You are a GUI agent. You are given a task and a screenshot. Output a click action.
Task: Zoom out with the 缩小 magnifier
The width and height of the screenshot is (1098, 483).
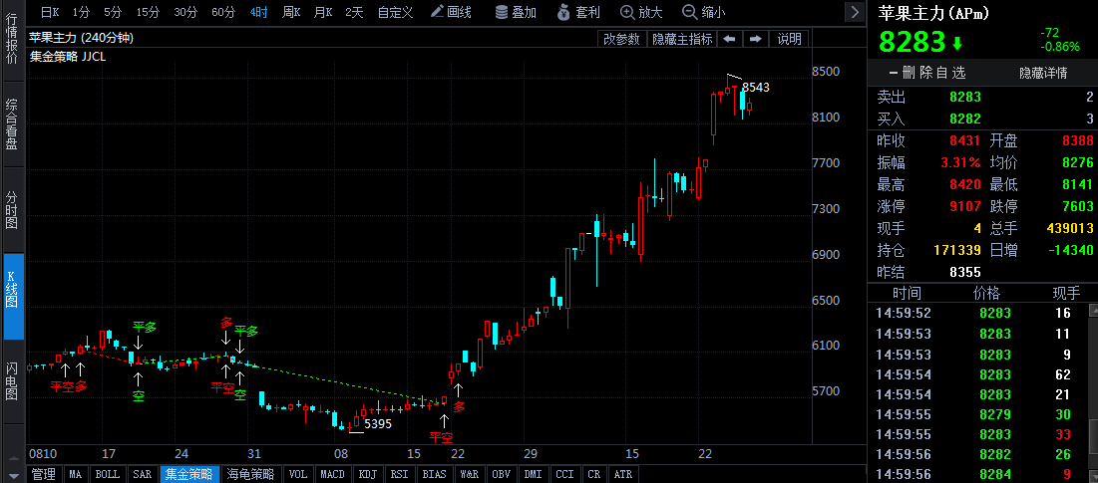click(703, 12)
